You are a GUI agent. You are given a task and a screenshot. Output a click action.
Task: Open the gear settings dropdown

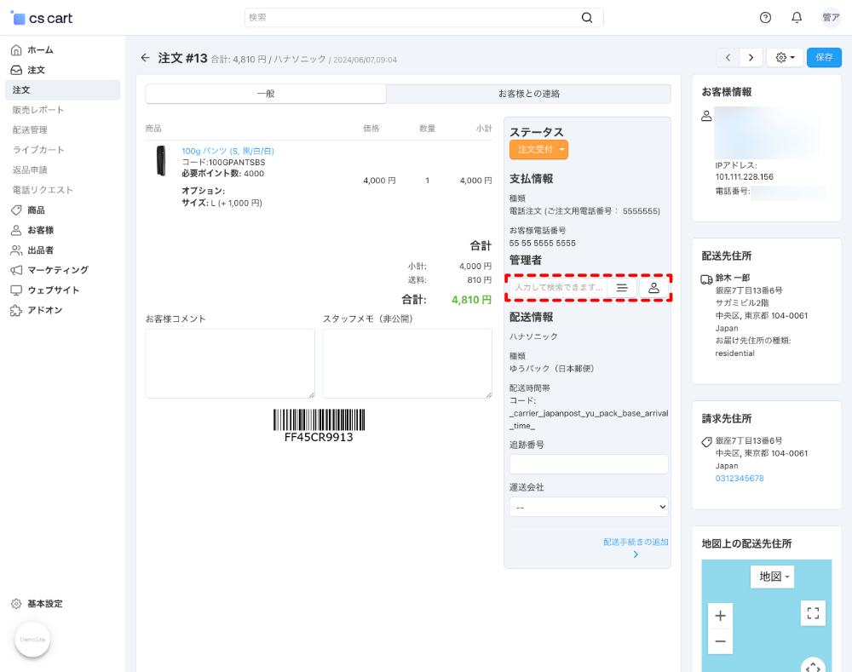[785, 58]
